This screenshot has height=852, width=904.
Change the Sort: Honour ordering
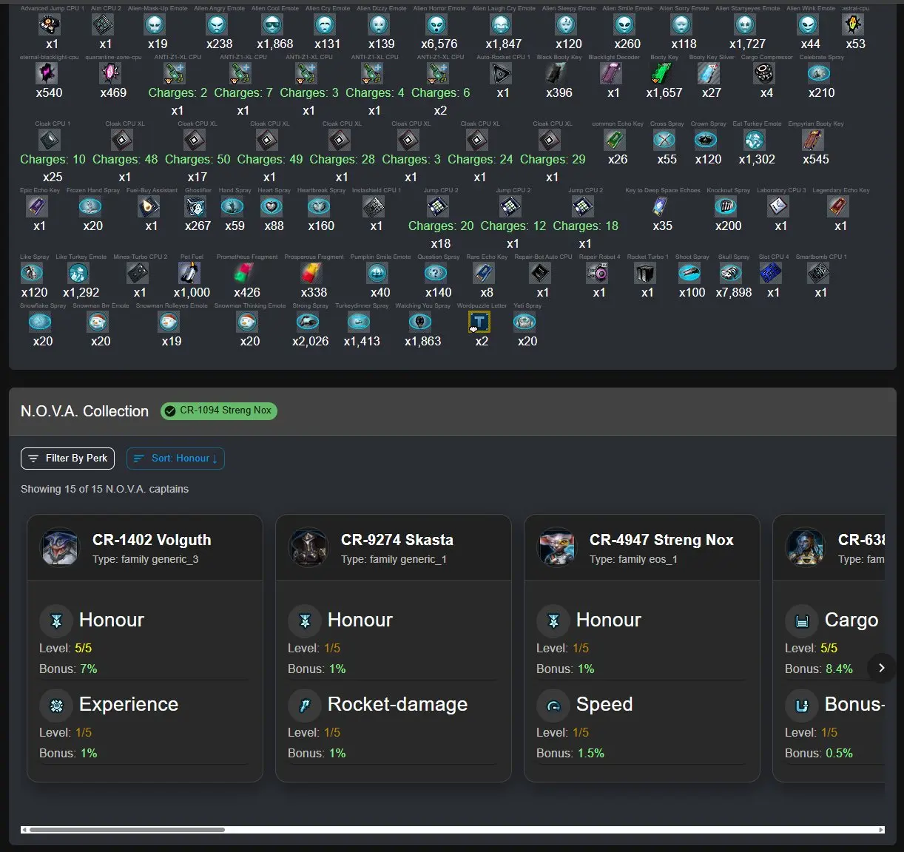pyautogui.click(x=175, y=459)
